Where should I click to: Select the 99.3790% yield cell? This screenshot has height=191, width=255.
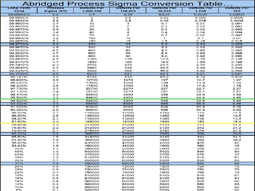(19, 74)
